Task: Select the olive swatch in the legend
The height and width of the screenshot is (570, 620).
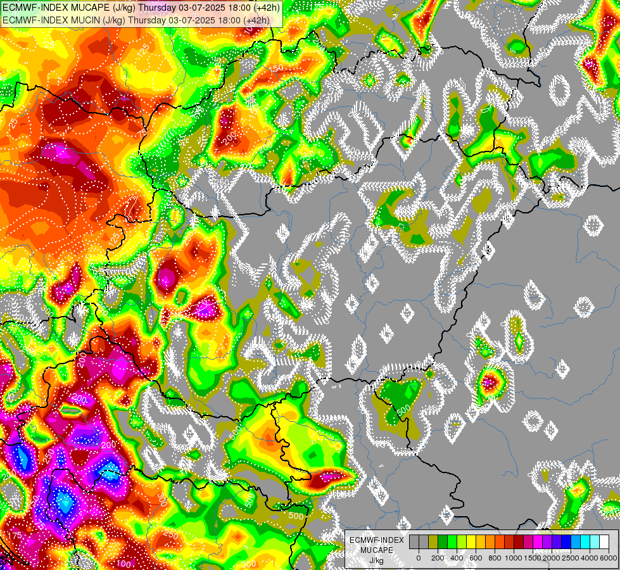Action: pyautogui.click(x=433, y=541)
